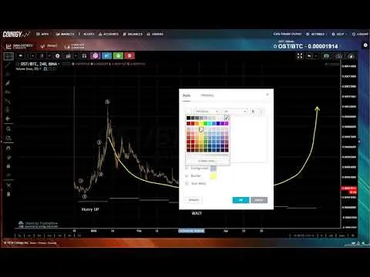Open the Accounts menu
Viewport: 370px width, 277px height.
[x=109, y=34]
